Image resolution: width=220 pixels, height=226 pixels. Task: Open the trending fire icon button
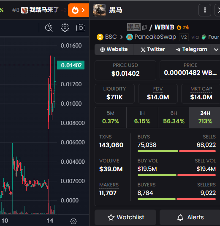click(79, 10)
